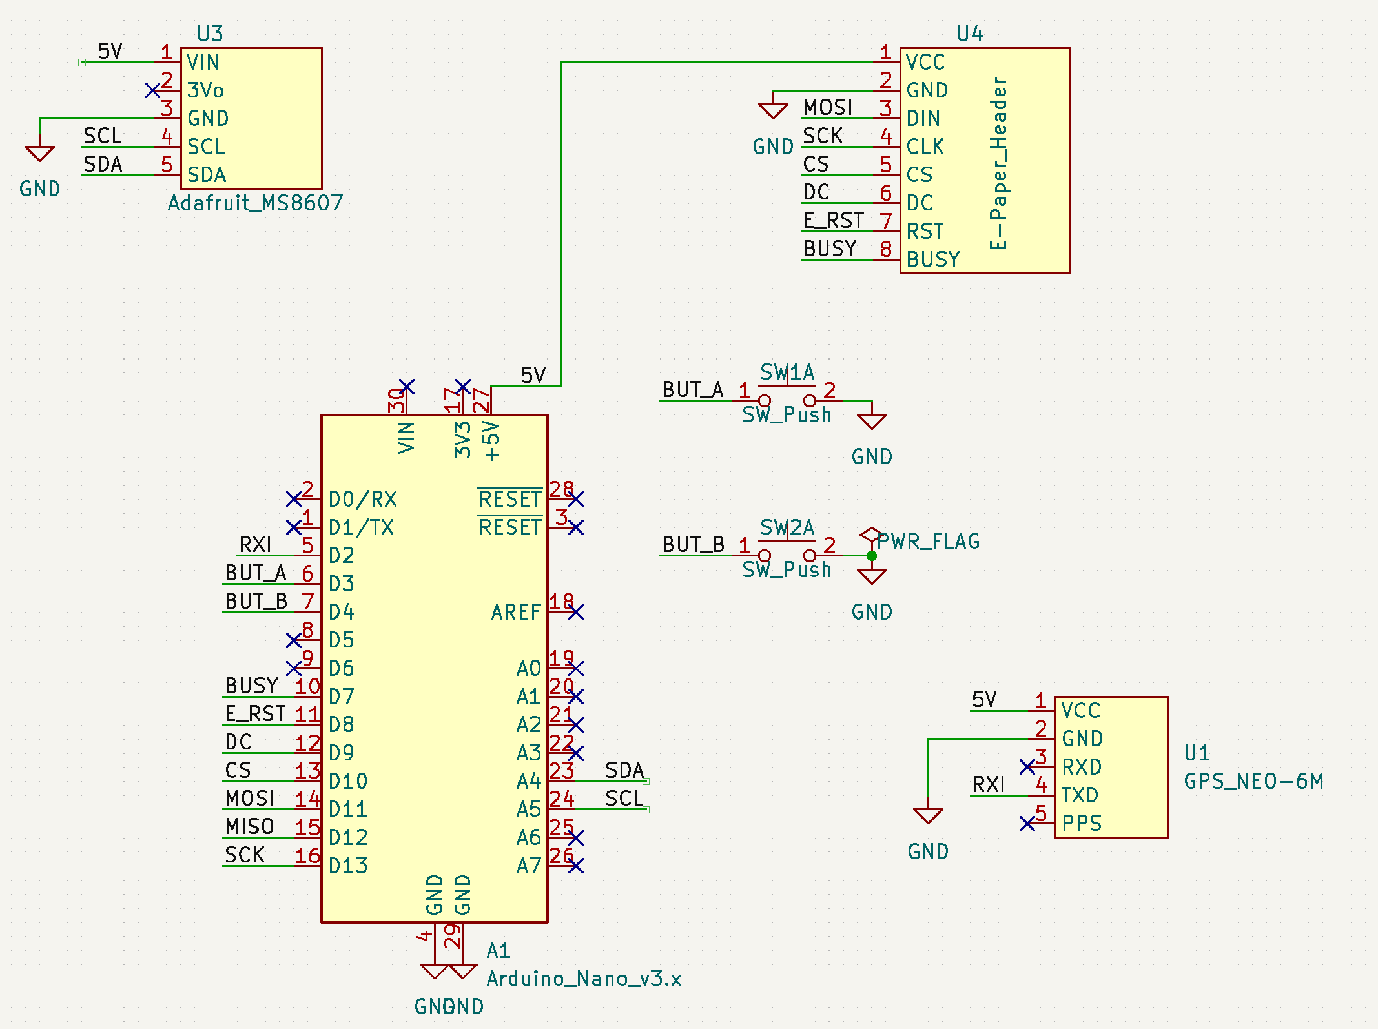Select the green junction dot near PWR_FLAG
Viewport: 1378px width, 1029px height.
(871, 556)
